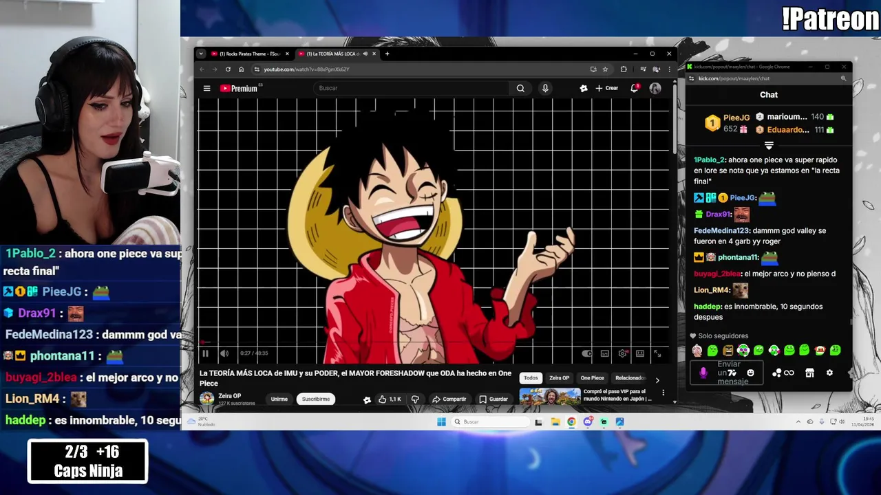Open the Chrome three-dot menu
The height and width of the screenshot is (495, 881).
tap(669, 69)
